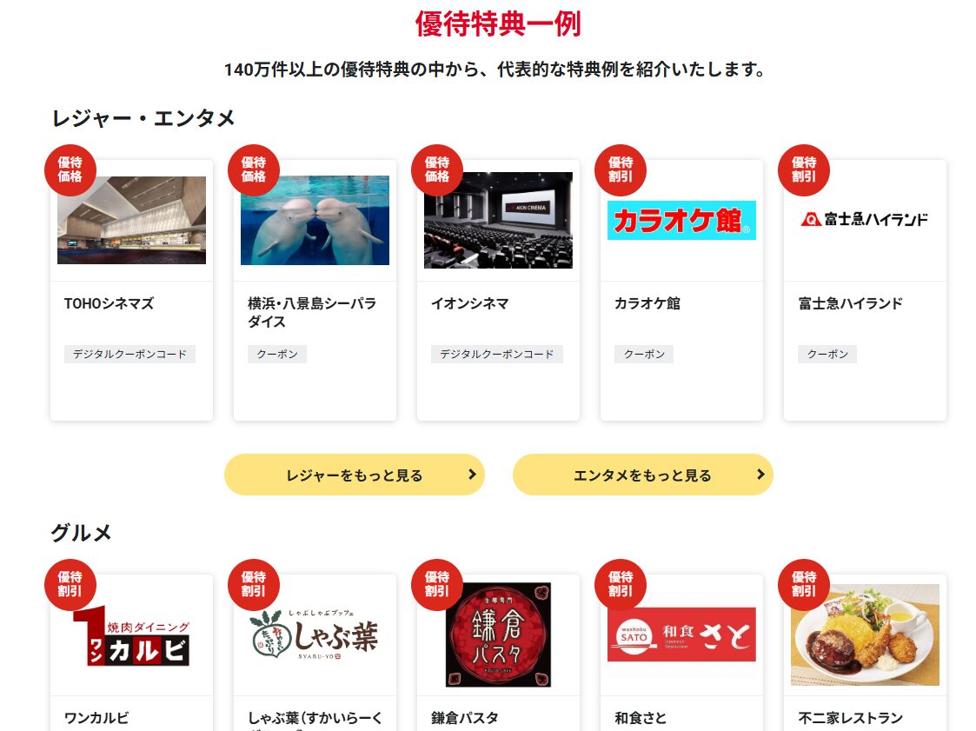Select the イオンシネマ theater photo
The height and width of the screenshot is (731, 976).
tap(498, 220)
